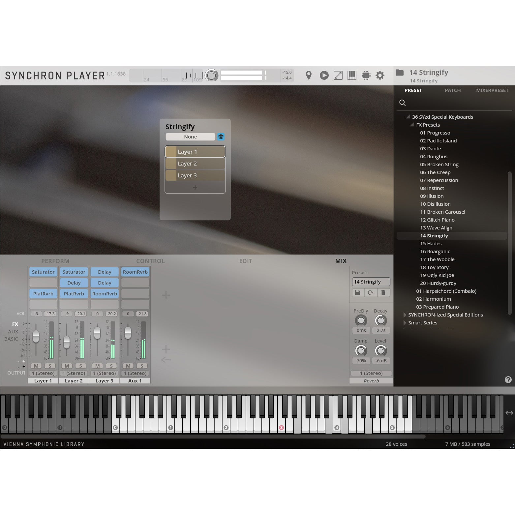Image resolution: width=515 pixels, height=515 pixels.
Task: Toggle the layer stack icon beside None
Action: point(221,136)
